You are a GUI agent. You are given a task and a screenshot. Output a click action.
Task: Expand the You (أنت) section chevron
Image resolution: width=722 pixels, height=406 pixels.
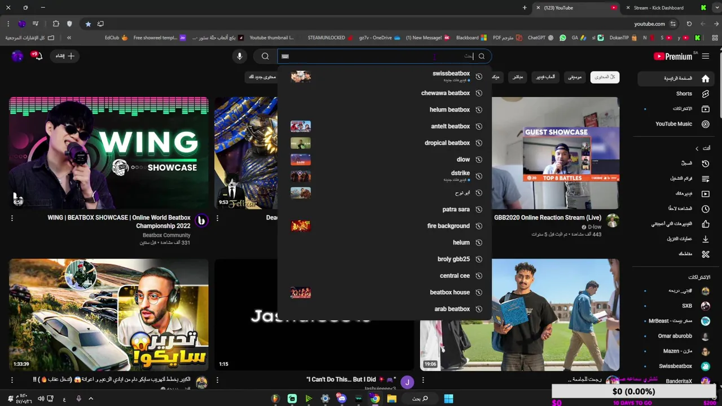(697, 148)
